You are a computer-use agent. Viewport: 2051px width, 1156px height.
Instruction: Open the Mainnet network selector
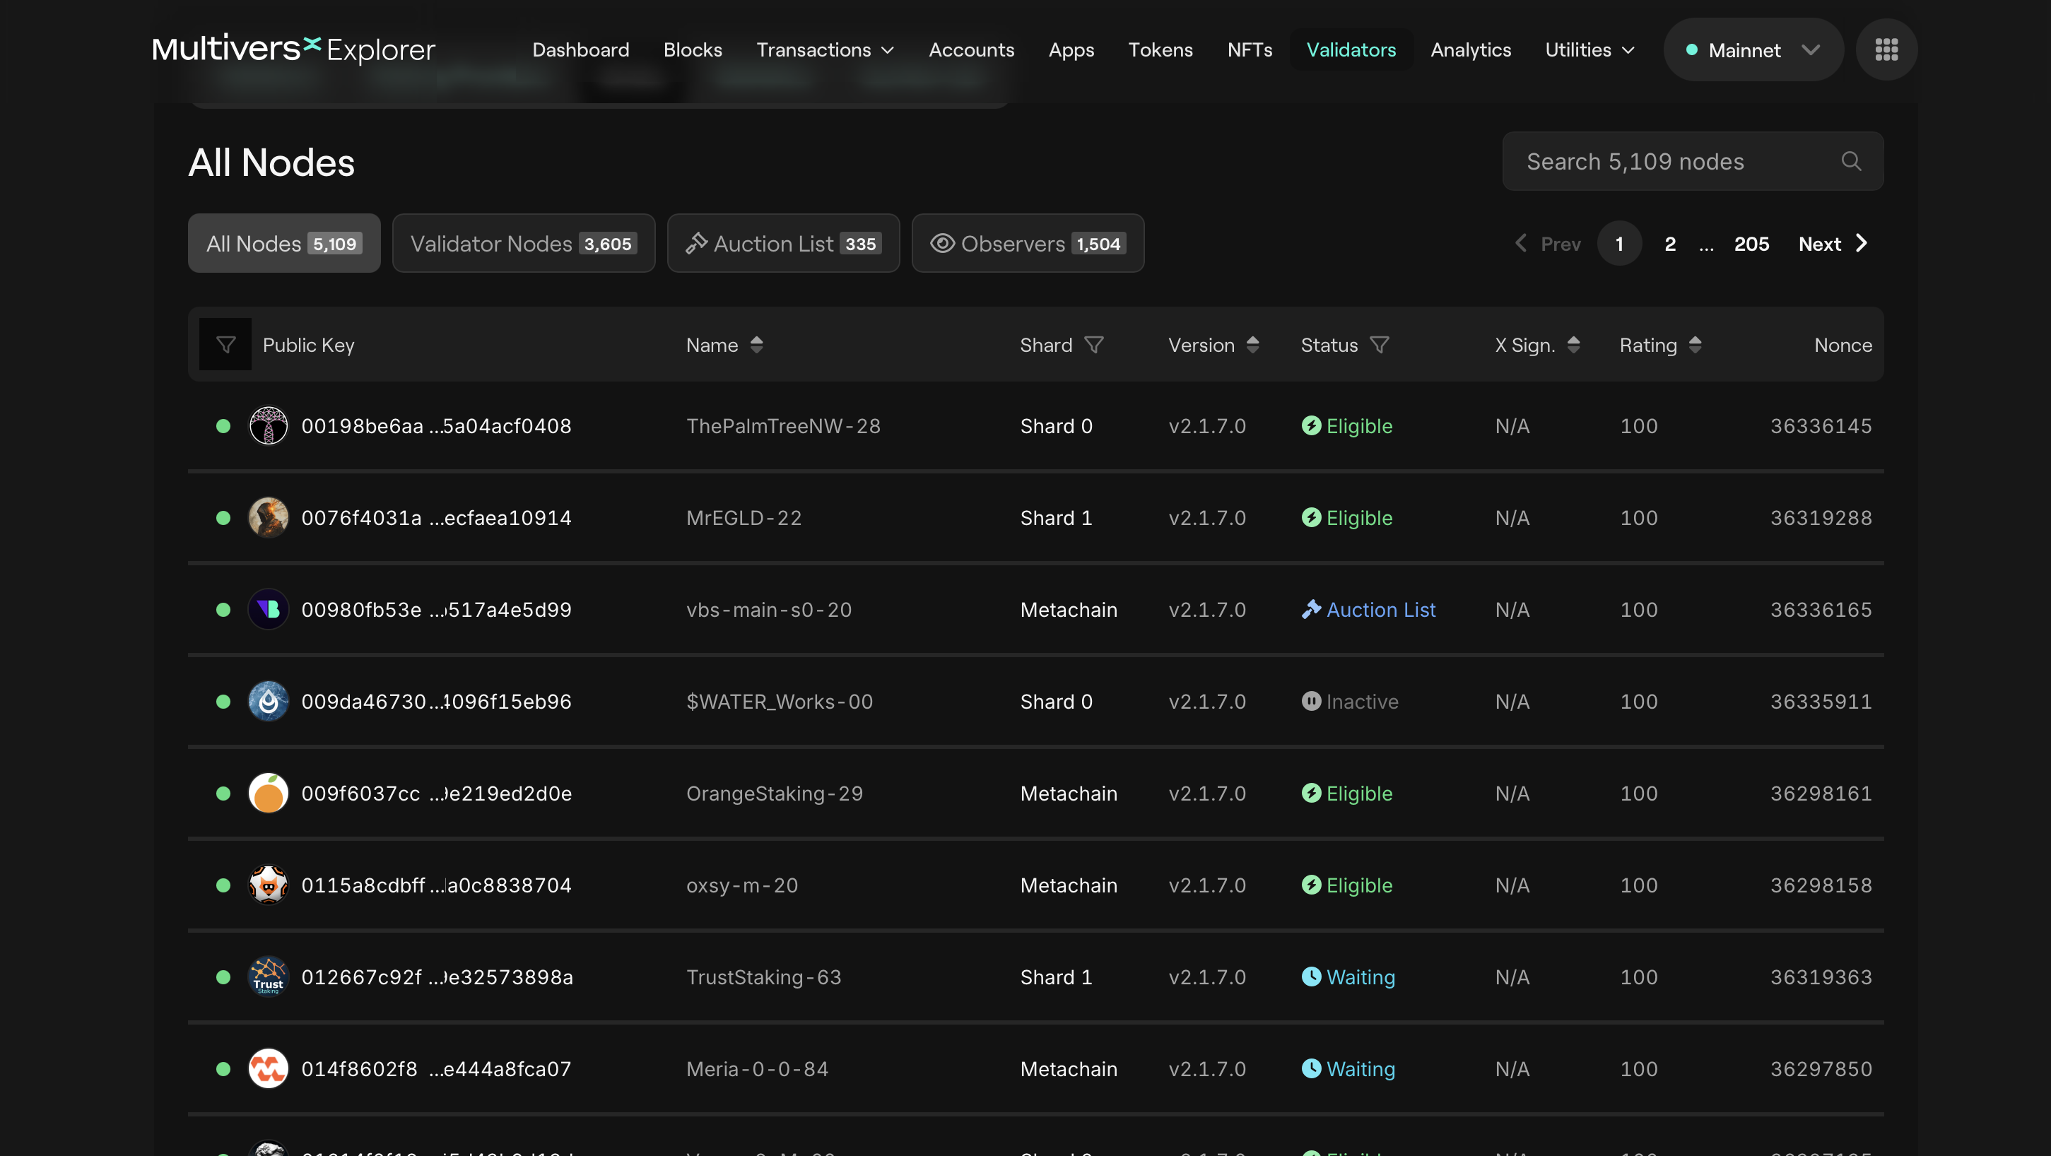[1753, 50]
